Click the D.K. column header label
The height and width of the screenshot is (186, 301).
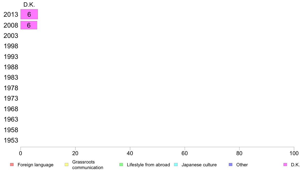pyautogui.click(x=29, y=5)
